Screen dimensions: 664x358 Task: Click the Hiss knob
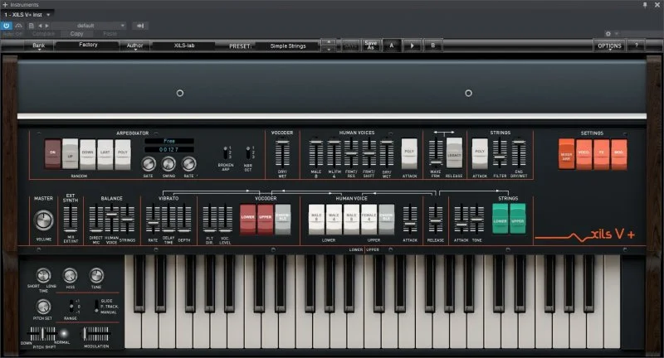pyautogui.click(x=70, y=276)
